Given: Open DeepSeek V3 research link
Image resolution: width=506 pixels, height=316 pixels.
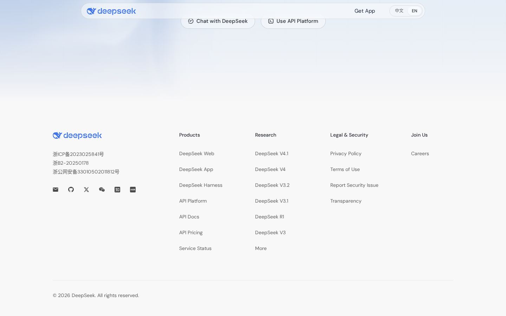Looking at the screenshot, I should [270, 232].
